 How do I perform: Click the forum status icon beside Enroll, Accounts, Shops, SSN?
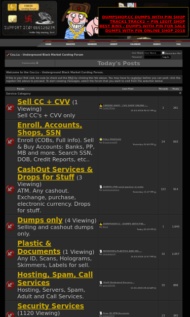pos(10,142)
